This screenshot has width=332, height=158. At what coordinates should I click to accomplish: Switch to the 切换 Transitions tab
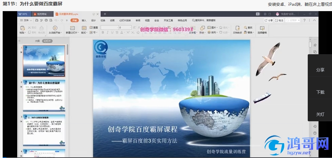tap(103, 20)
